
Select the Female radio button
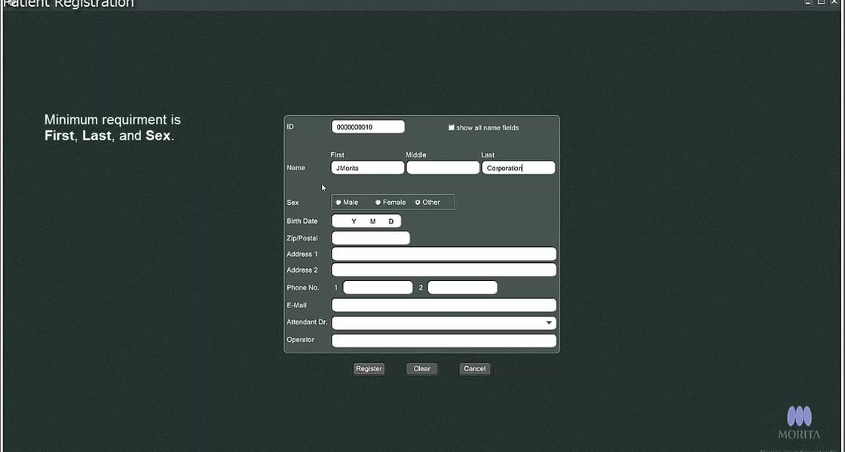[x=378, y=203]
